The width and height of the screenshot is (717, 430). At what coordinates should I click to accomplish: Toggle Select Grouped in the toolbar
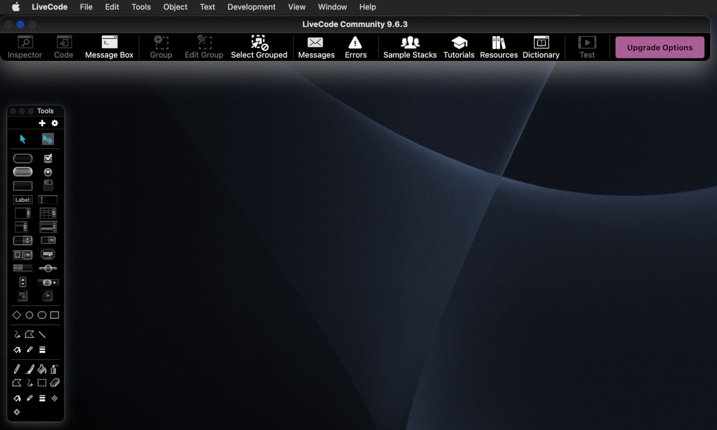(259, 47)
